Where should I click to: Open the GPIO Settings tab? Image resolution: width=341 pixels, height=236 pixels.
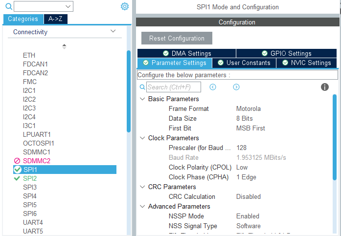pos(286,53)
